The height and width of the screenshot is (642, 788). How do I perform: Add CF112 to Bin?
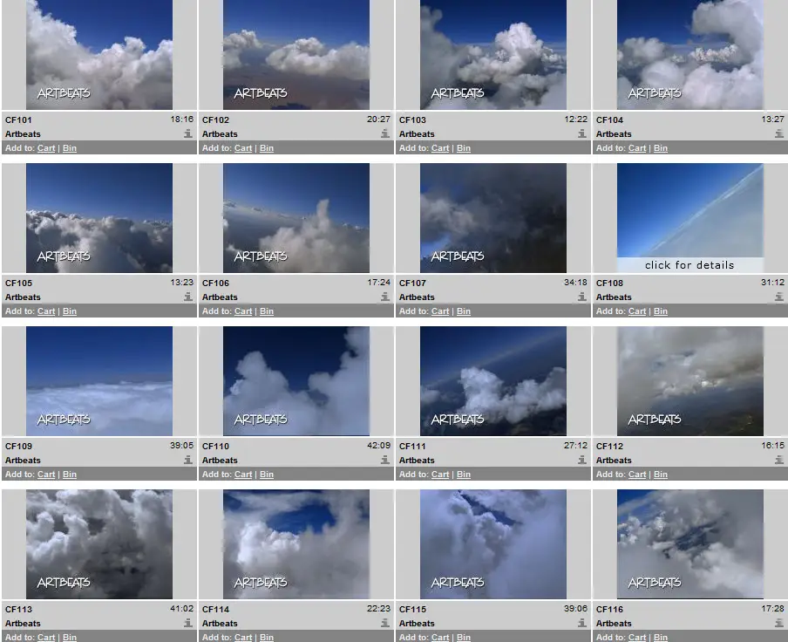pos(661,474)
